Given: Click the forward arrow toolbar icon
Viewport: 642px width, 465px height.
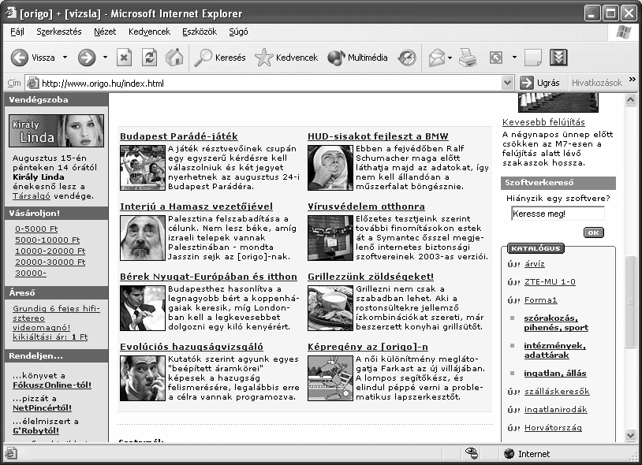Looking at the screenshot, I should coord(87,58).
